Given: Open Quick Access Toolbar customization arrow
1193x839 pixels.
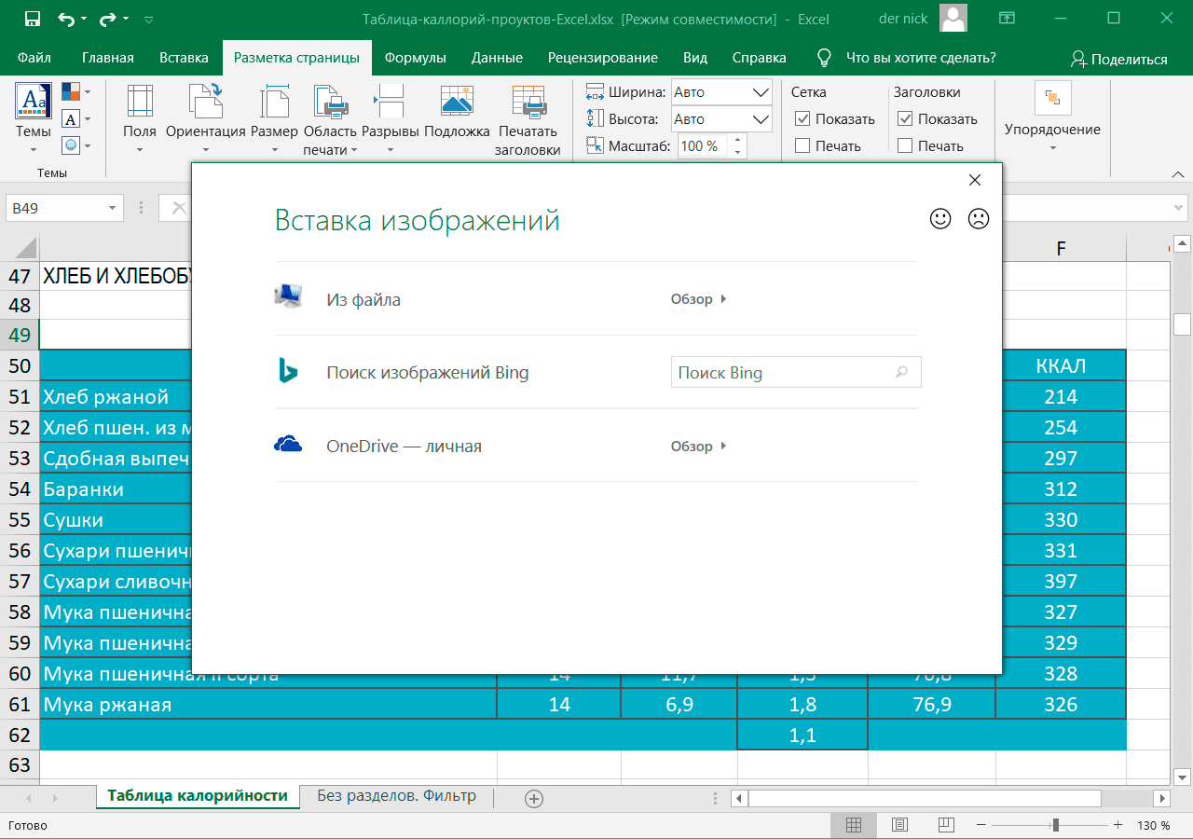Looking at the screenshot, I should [149, 19].
